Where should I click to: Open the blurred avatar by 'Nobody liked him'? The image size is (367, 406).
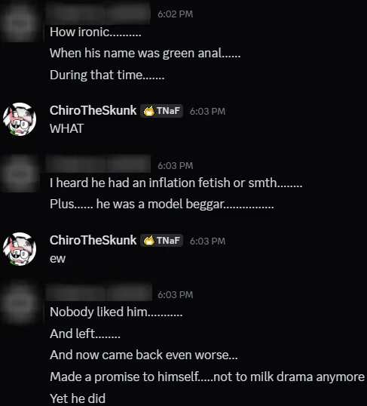tap(20, 303)
